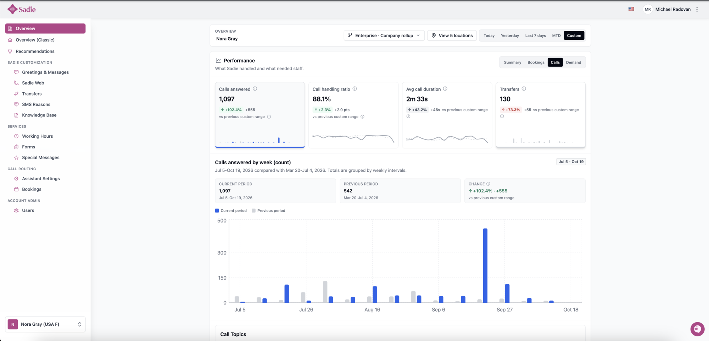Open the chat support bubble icon

697,329
